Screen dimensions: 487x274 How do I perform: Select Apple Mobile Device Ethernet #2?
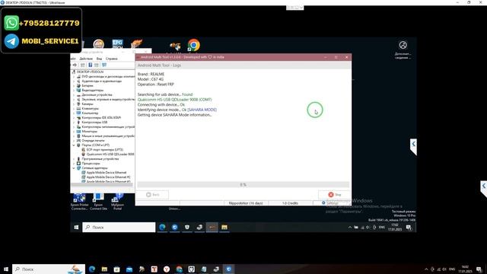tap(108, 177)
